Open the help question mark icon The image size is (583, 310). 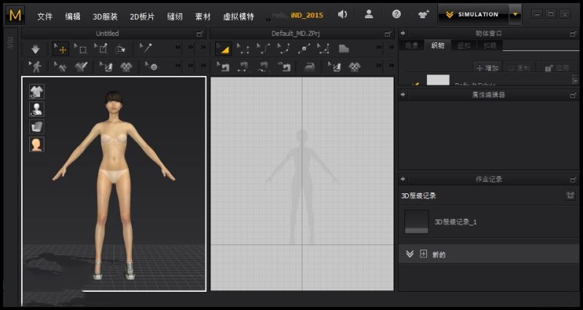(396, 14)
